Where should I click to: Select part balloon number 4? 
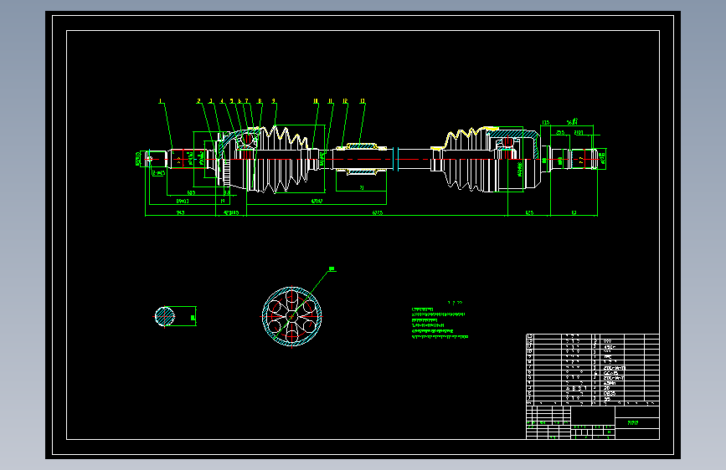click(222, 101)
